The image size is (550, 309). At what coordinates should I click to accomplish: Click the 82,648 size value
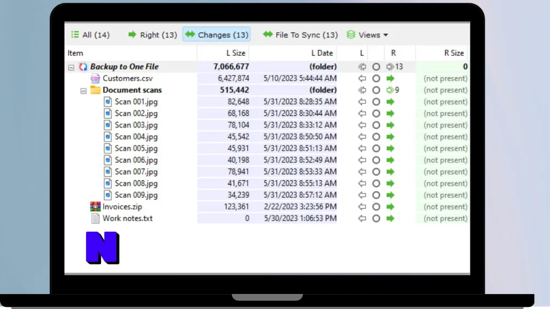238,101
